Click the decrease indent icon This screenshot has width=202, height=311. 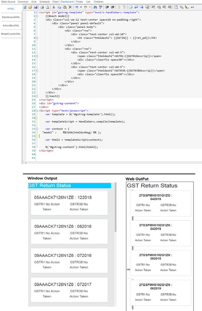click(107, 7)
